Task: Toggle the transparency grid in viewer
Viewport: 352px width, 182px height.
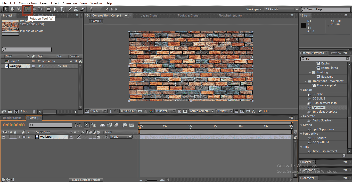Action: (185, 111)
